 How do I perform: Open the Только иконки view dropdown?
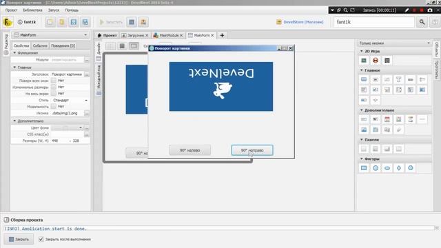pyautogui.click(x=394, y=43)
